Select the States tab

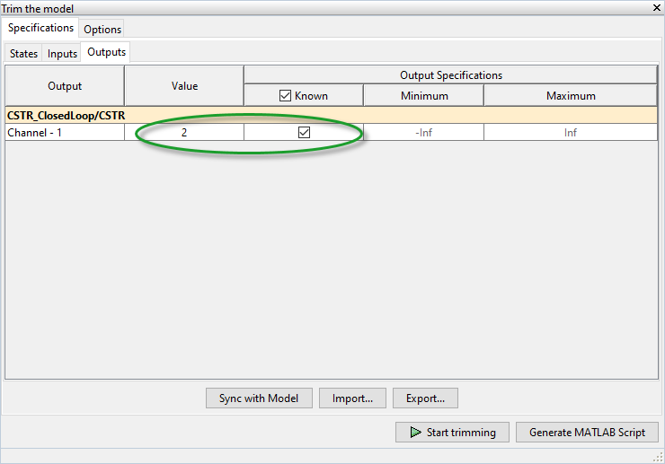pos(23,54)
